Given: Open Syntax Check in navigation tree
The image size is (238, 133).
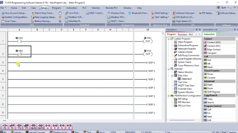Looking at the screenshot, I should pyautogui.click(x=183, y=62).
